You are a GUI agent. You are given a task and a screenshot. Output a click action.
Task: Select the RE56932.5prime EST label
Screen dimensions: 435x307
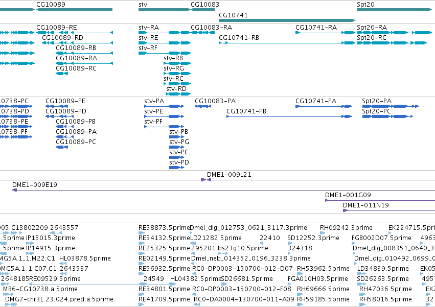coord(164,269)
